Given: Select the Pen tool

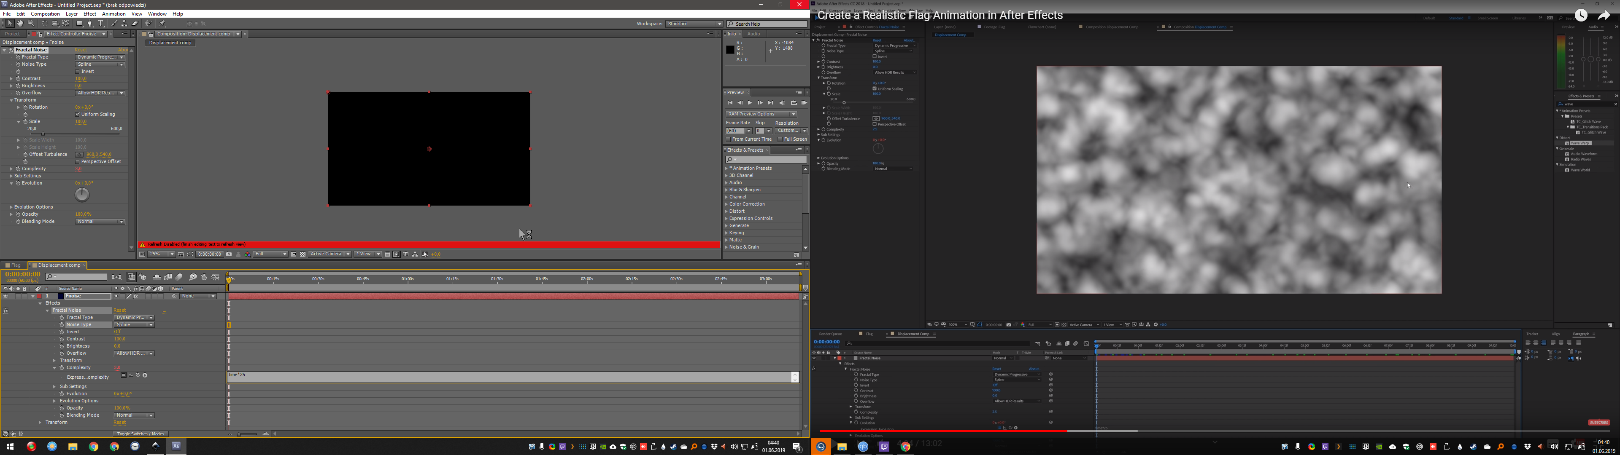Looking at the screenshot, I should point(90,23).
